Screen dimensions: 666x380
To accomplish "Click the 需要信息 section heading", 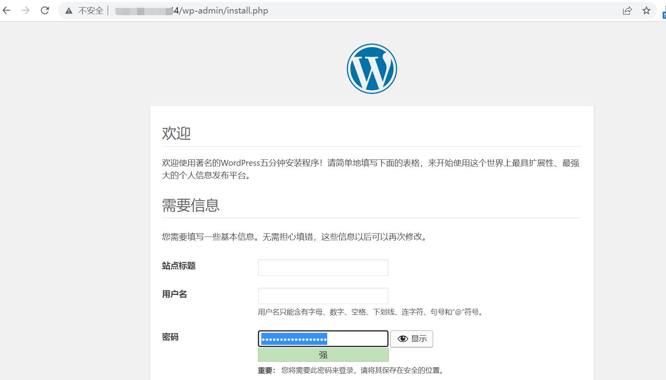I will 190,205.
